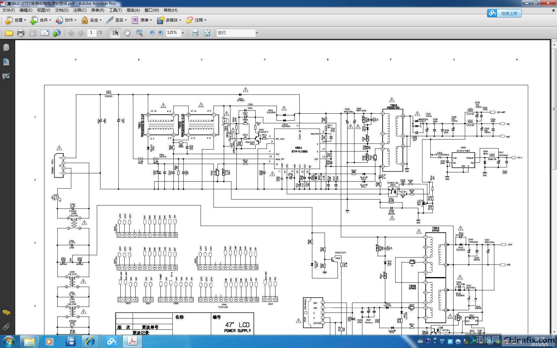Select the Hand pan tool
Viewport: 557px width, 348px height.
pyautogui.click(x=127, y=33)
